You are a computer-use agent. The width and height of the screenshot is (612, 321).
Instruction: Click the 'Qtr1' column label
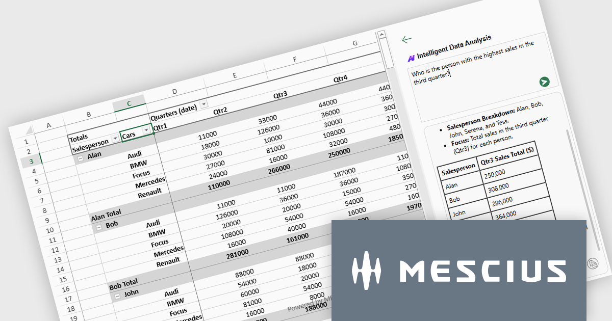pos(160,127)
